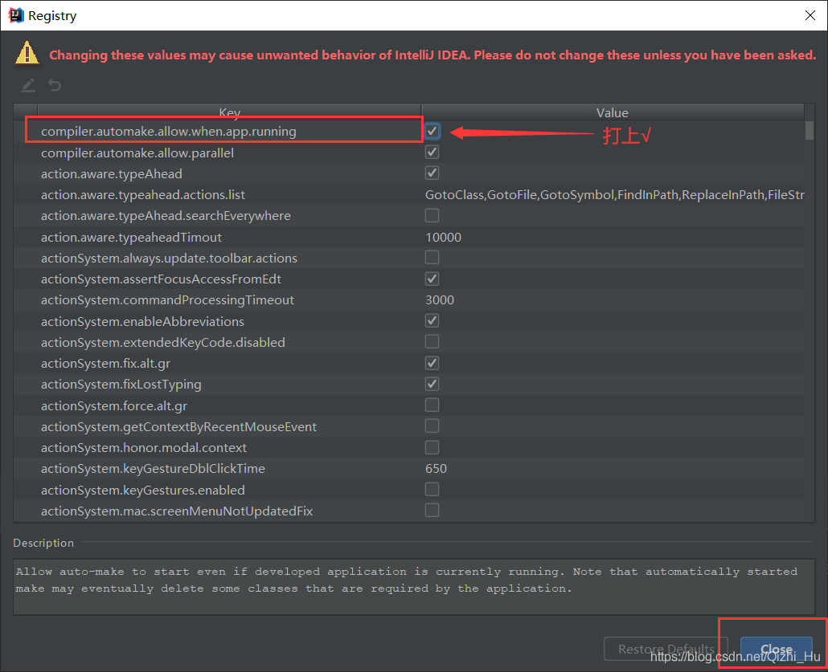
Task: Select actionSystem.honor.modal.context key
Action: [x=144, y=448]
